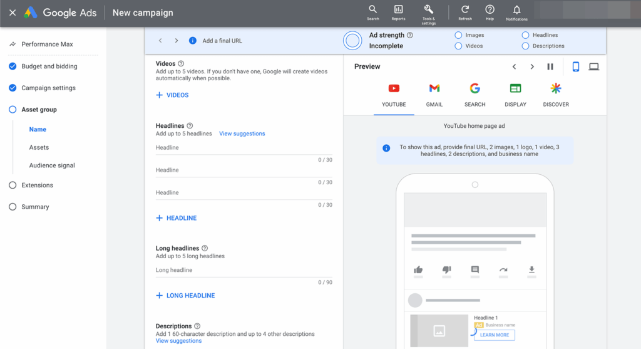The height and width of the screenshot is (349, 641).
Task: Click into the Long headline field
Action: [x=244, y=270]
